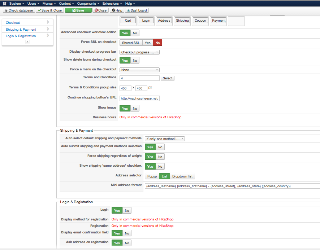Screen dimensions: 320x250
Task: Click the chevron next to Checkout
Action: tap(48, 22)
